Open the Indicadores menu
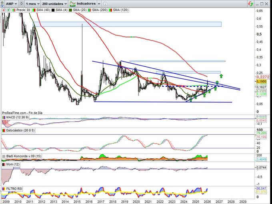Screen dimensions: 272x204 [86, 3]
